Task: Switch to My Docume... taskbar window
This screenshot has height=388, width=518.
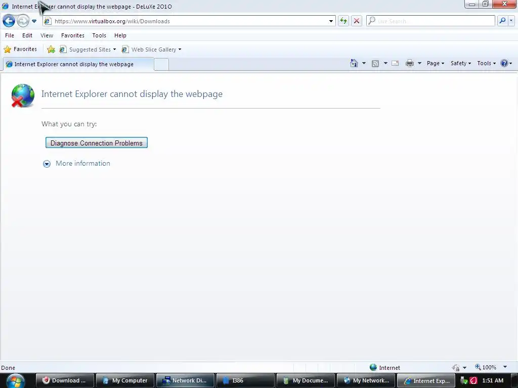Action: click(306, 380)
